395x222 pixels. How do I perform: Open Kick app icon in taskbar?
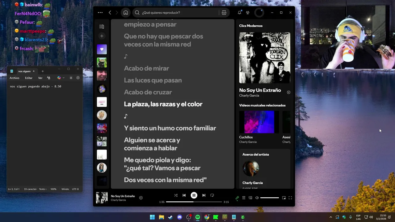(x=216, y=217)
